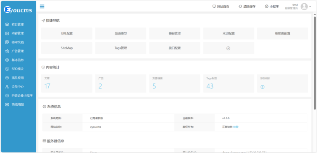Viewport: 317px width, 153px height.
Task: Click the 会员中心 person icon
Action: [7, 86]
